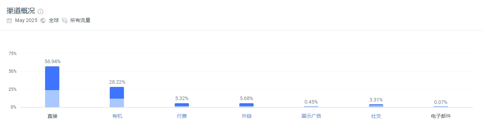Click the 付费 bar showing 5.32%
This screenshot has width=483, height=138.
[x=182, y=105]
